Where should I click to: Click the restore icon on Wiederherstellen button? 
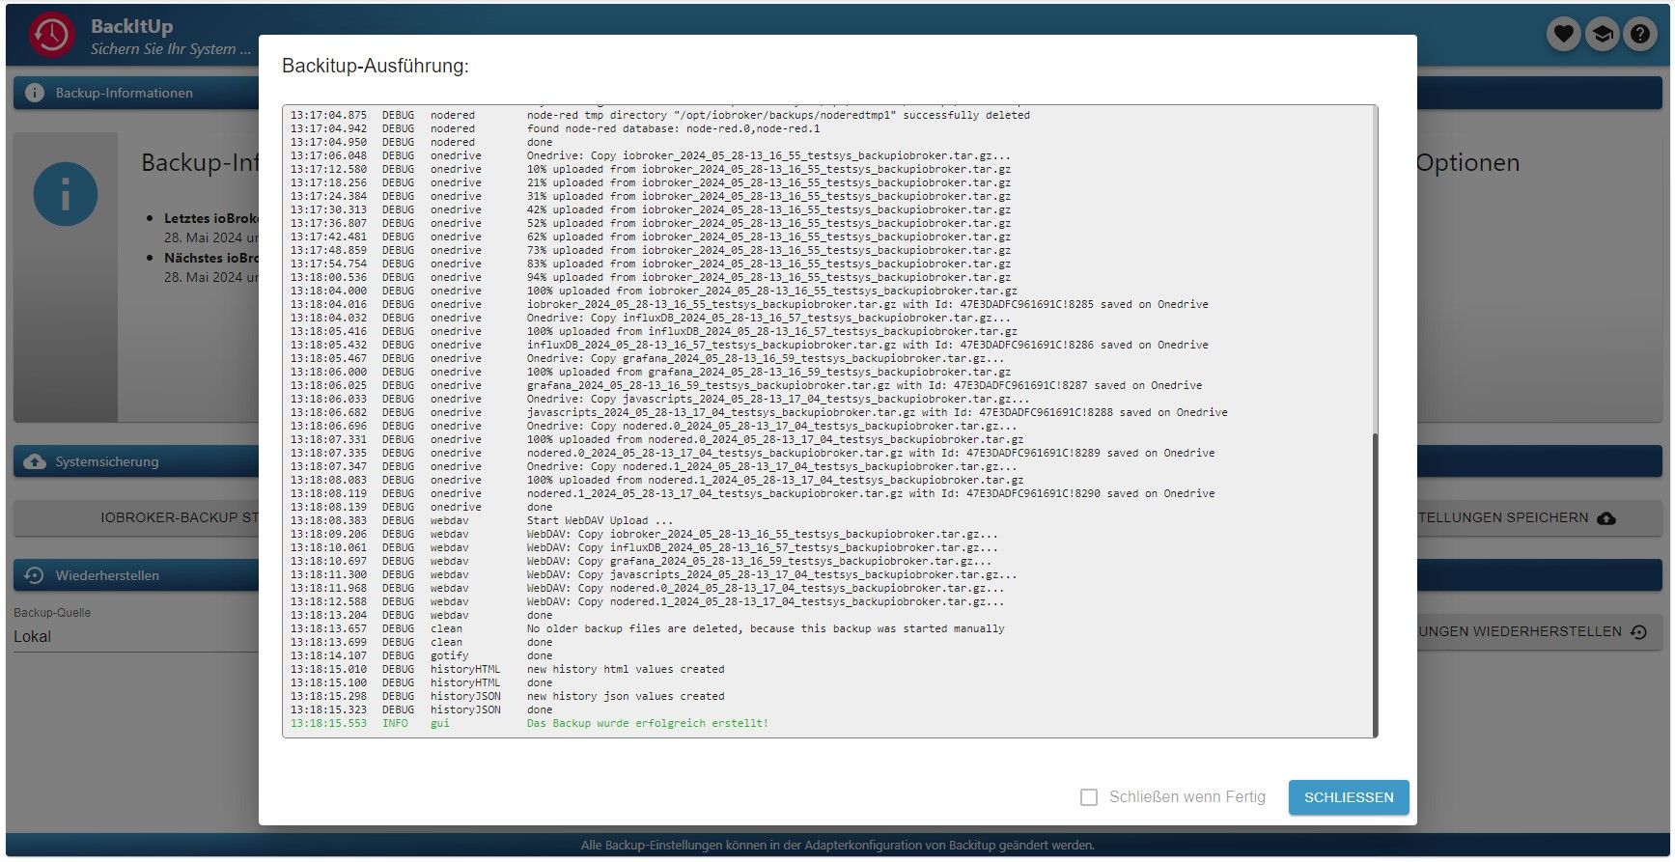click(x=1638, y=632)
